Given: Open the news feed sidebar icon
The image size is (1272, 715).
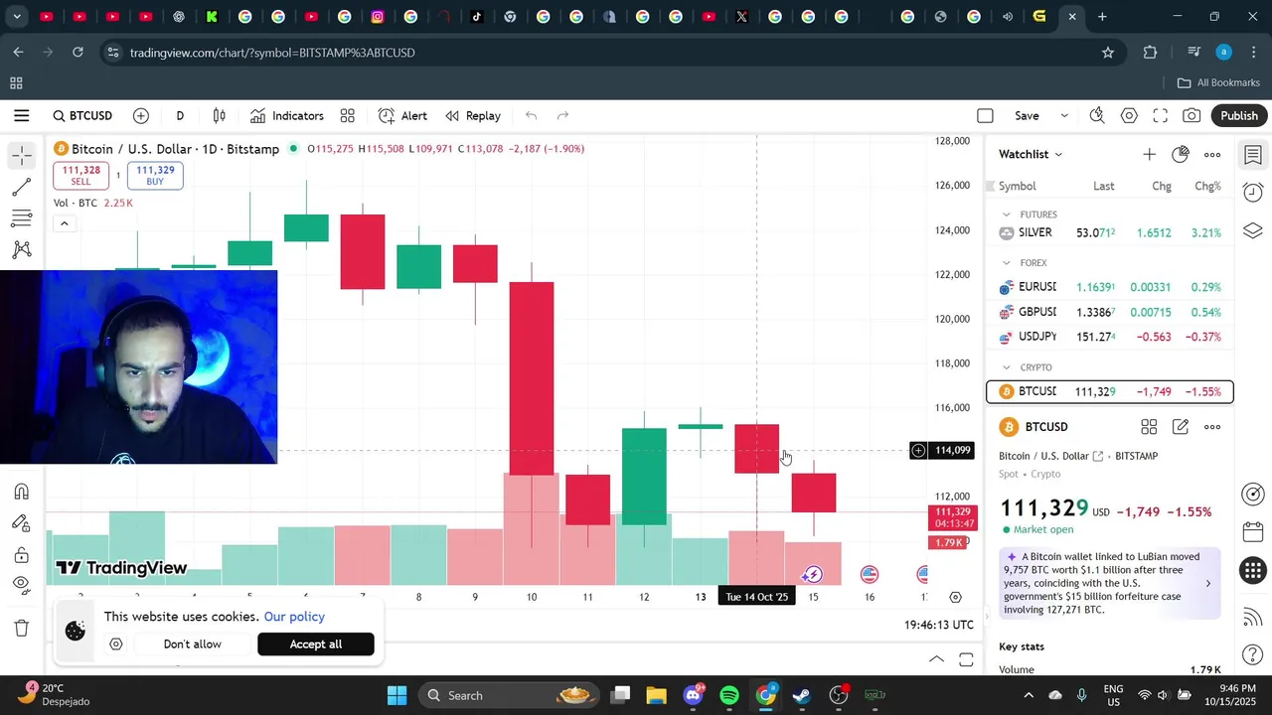Looking at the screenshot, I should 1253,617.
